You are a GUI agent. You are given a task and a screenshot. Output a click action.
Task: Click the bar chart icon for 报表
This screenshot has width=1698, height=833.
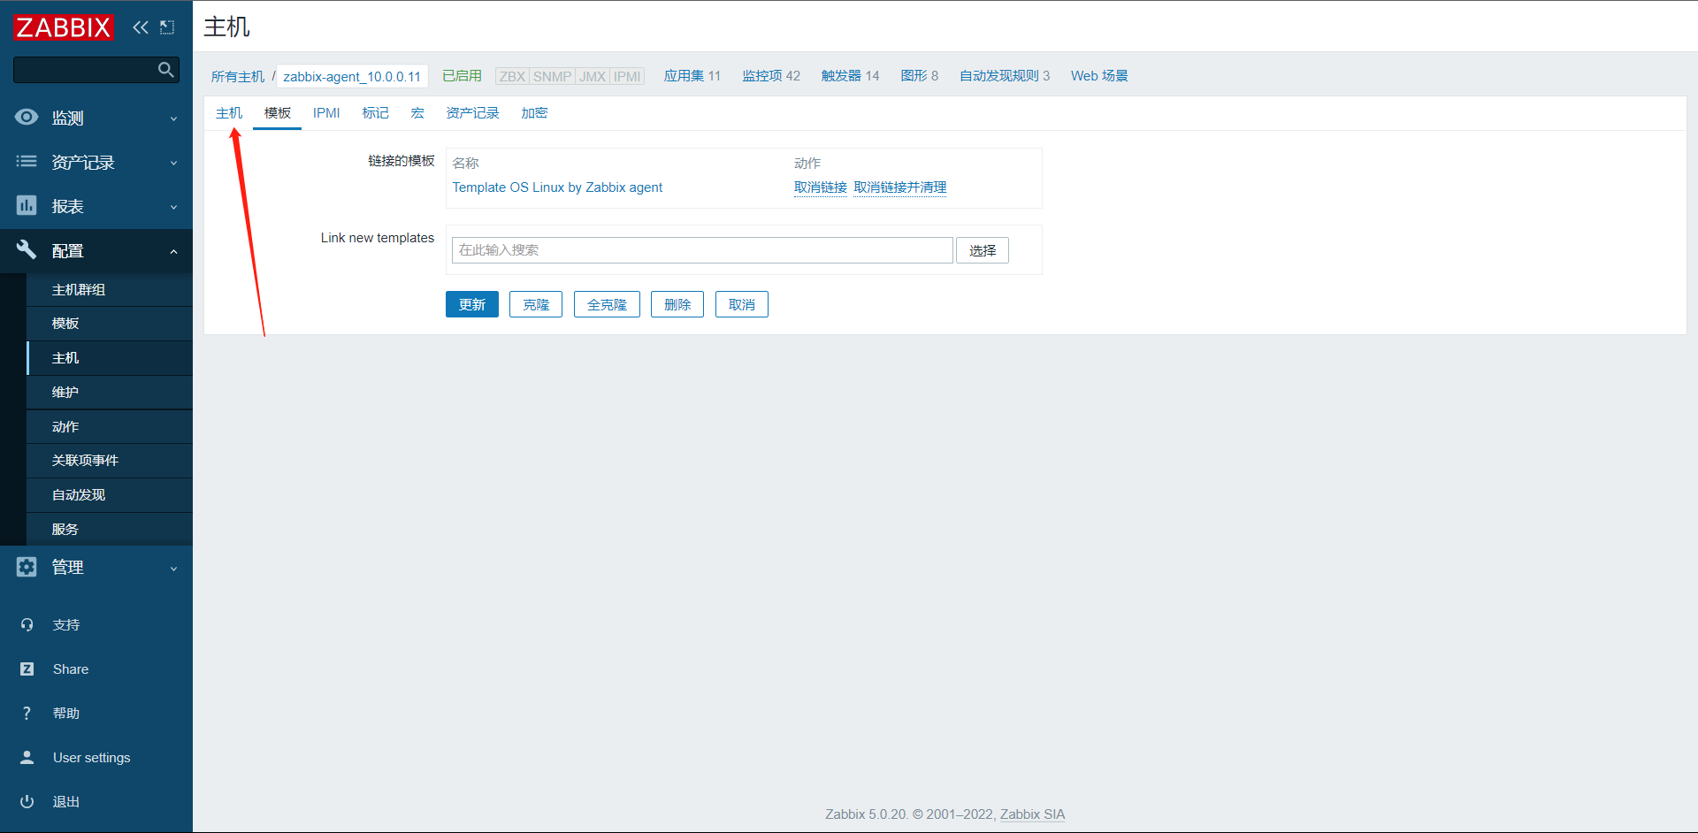coord(27,206)
